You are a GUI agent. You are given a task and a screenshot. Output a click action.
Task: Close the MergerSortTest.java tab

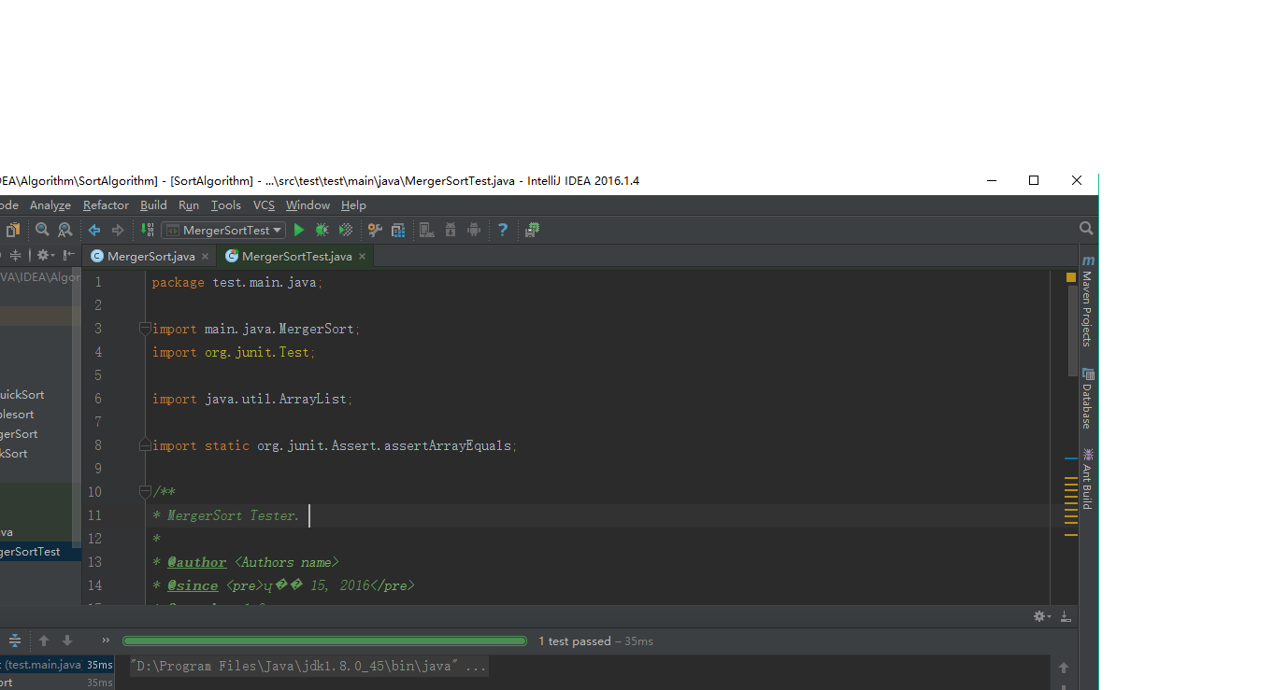pos(363,256)
